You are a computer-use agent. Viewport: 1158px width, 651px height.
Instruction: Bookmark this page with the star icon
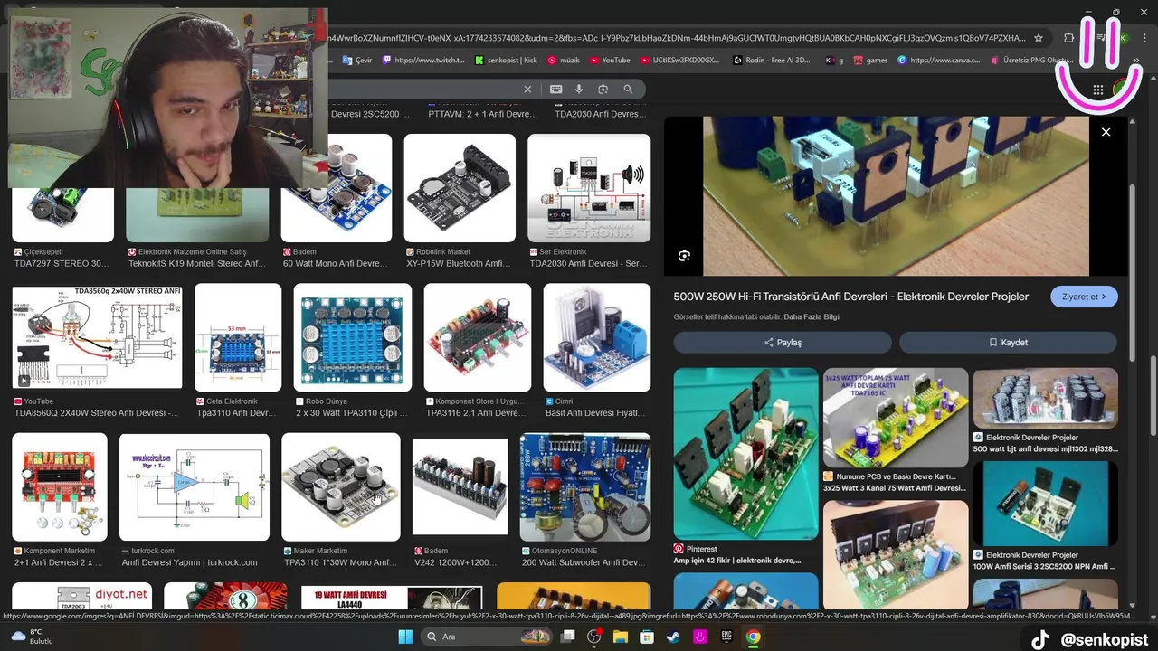coord(1039,38)
